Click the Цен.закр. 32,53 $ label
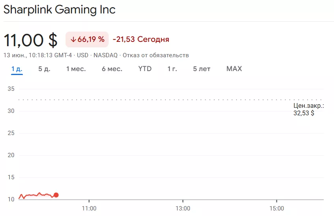This screenshot has width=334, height=216. [309, 109]
